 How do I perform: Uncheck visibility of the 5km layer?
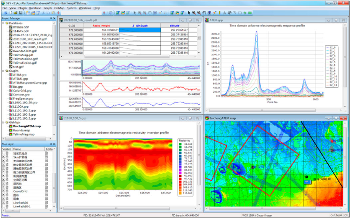[x=4, y=157]
